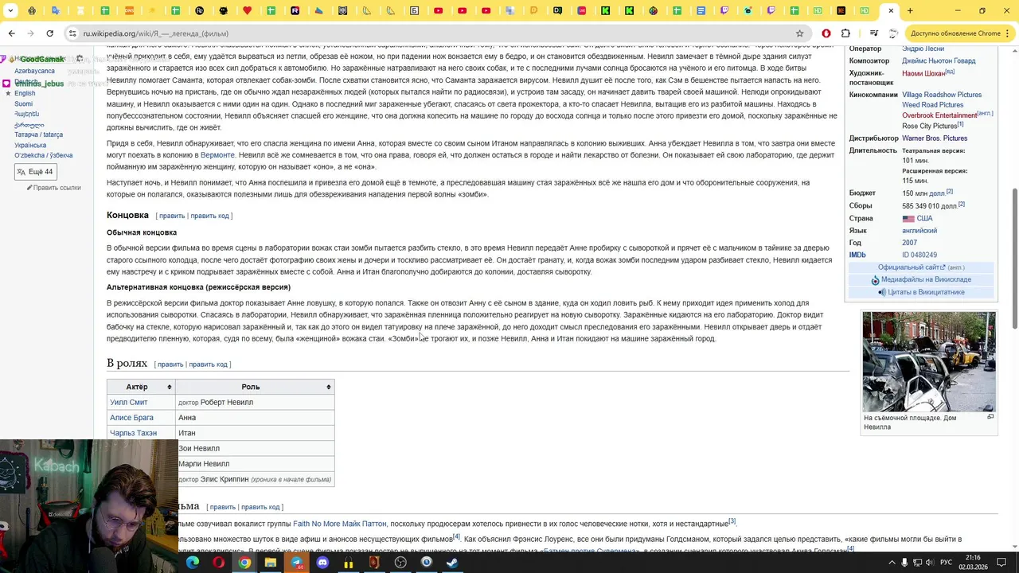Image resolution: width=1019 pixels, height=573 pixels.
Task: Show hidden system tray icons
Action: [x=892, y=563]
